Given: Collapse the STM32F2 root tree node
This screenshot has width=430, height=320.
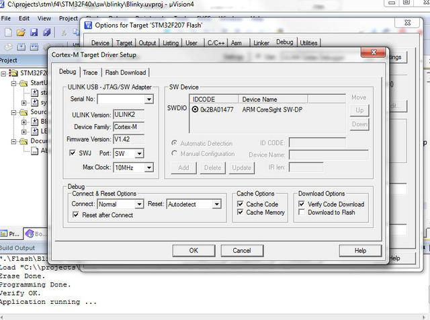Looking at the screenshot, I should click(3, 73).
